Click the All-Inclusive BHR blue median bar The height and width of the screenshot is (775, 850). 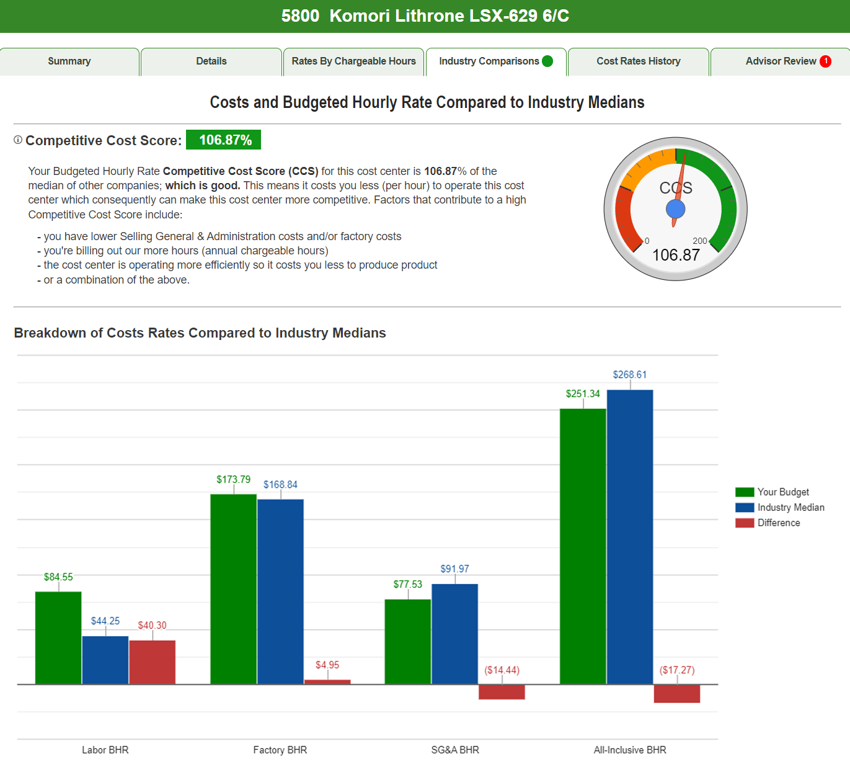click(630, 537)
